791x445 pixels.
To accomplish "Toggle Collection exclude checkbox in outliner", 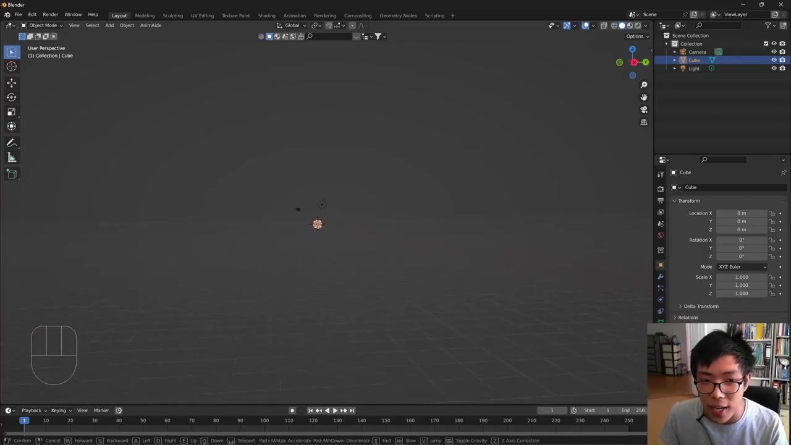I will [x=766, y=44].
